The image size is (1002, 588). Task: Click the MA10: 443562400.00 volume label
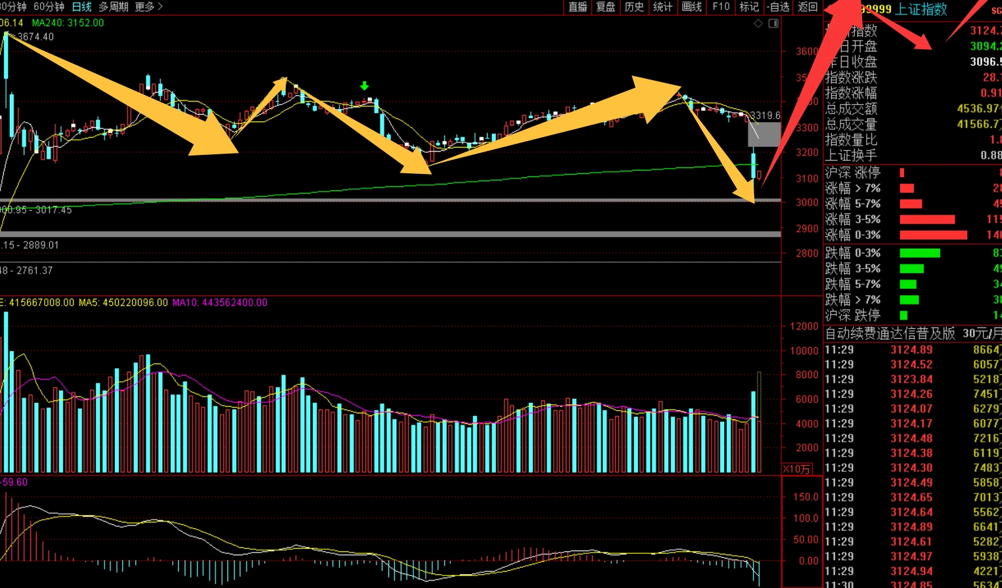point(219,303)
